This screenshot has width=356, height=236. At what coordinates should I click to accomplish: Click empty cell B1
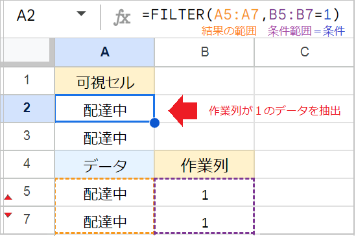point(204,81)
